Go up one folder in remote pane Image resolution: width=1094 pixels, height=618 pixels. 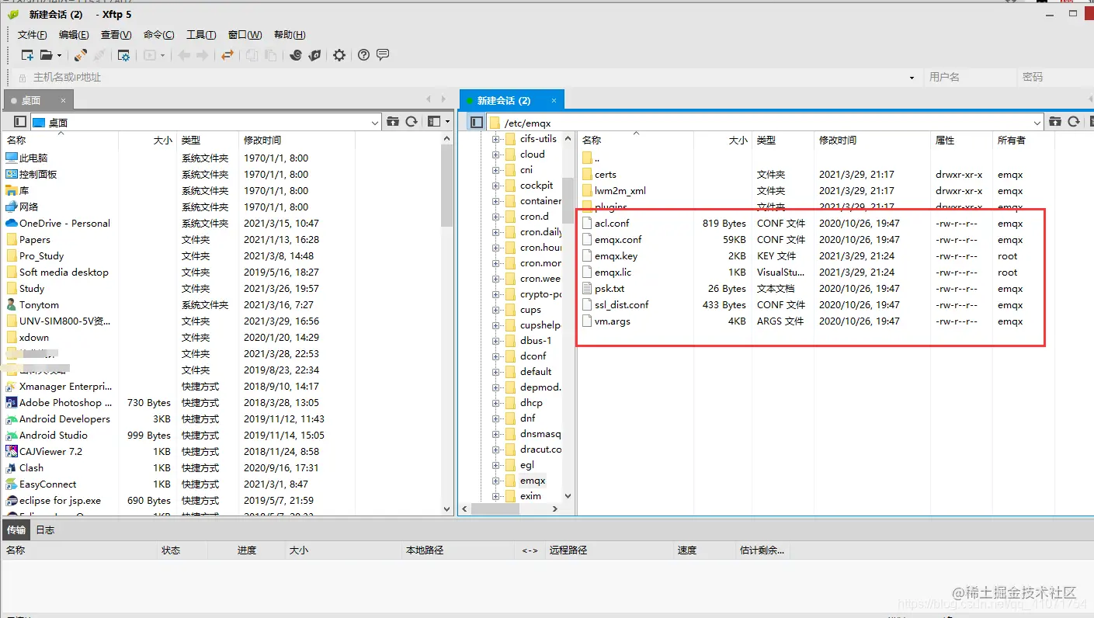[1055, 122]
